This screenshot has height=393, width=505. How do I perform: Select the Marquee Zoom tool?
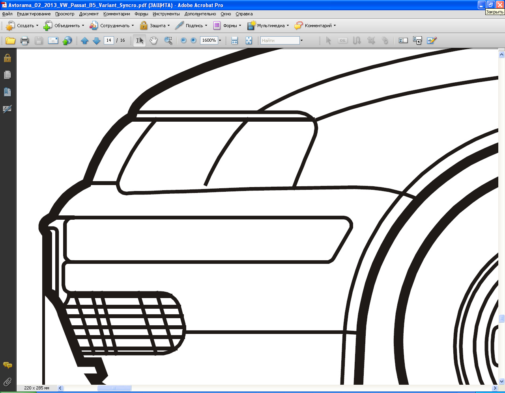pos(168,40)
